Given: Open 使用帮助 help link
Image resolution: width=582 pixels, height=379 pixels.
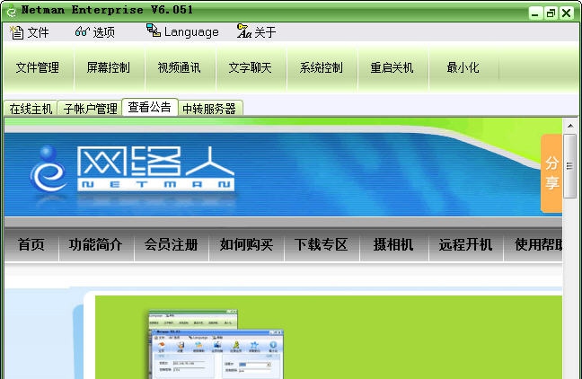Looking at the screenshot, I should pos(538,244).
